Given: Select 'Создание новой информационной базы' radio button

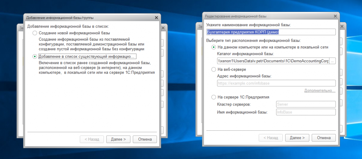Looking at the screenshot, I should tap(35, 33).
